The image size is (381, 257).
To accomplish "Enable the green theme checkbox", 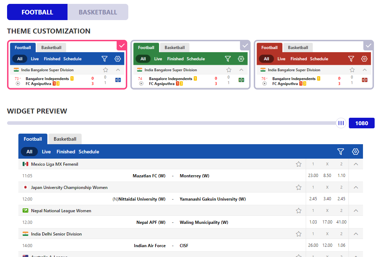I will (x=245, y=45).
